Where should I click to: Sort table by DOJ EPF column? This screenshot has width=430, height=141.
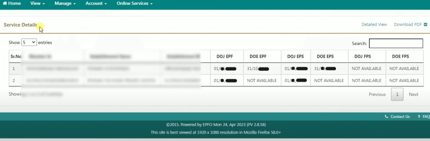pos(225,56)
